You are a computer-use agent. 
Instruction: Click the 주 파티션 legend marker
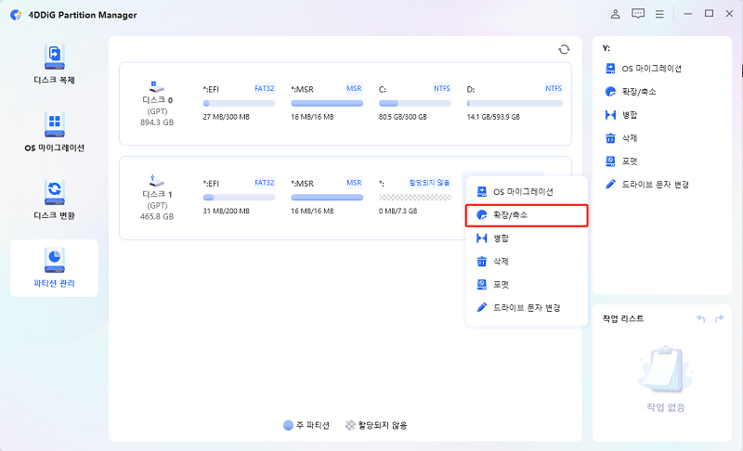pyautogui.click(x=288, y=425)
